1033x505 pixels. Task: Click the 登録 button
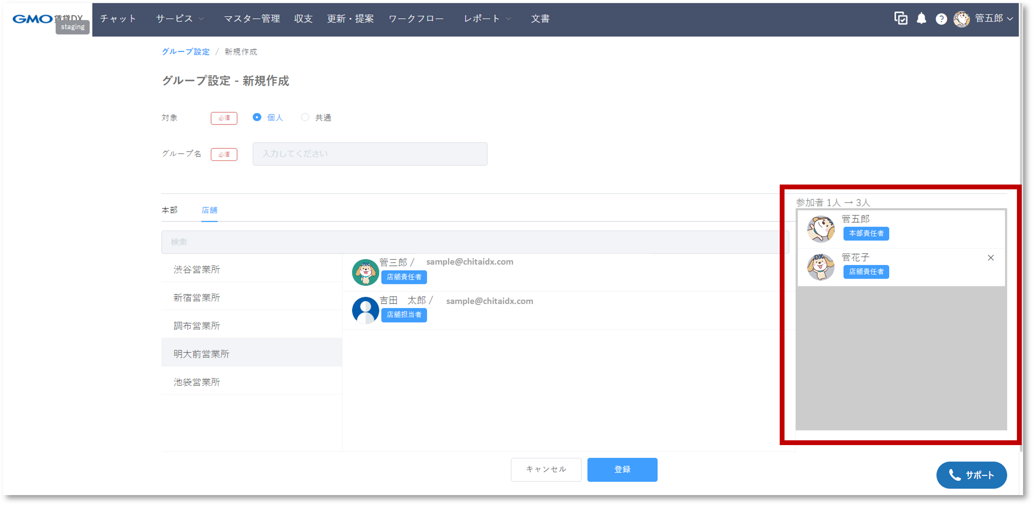(x=622, y=469)
